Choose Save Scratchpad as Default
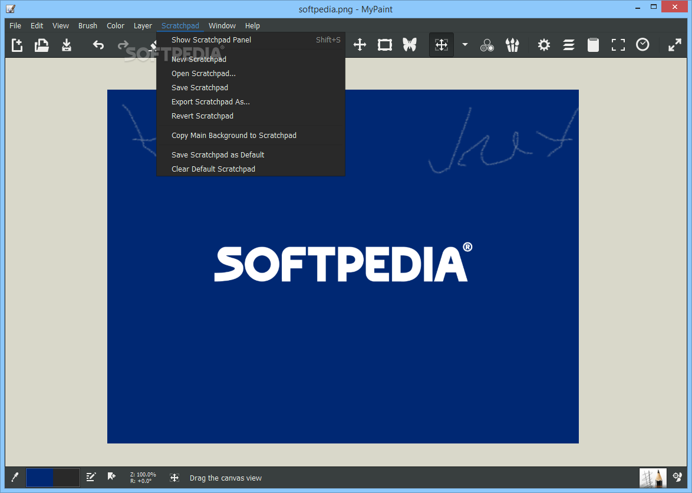This screenshot has width=692, height=493. (x=251, y=155)
